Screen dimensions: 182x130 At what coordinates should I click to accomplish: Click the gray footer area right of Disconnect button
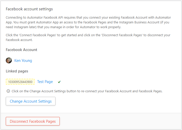coord(120,121)
